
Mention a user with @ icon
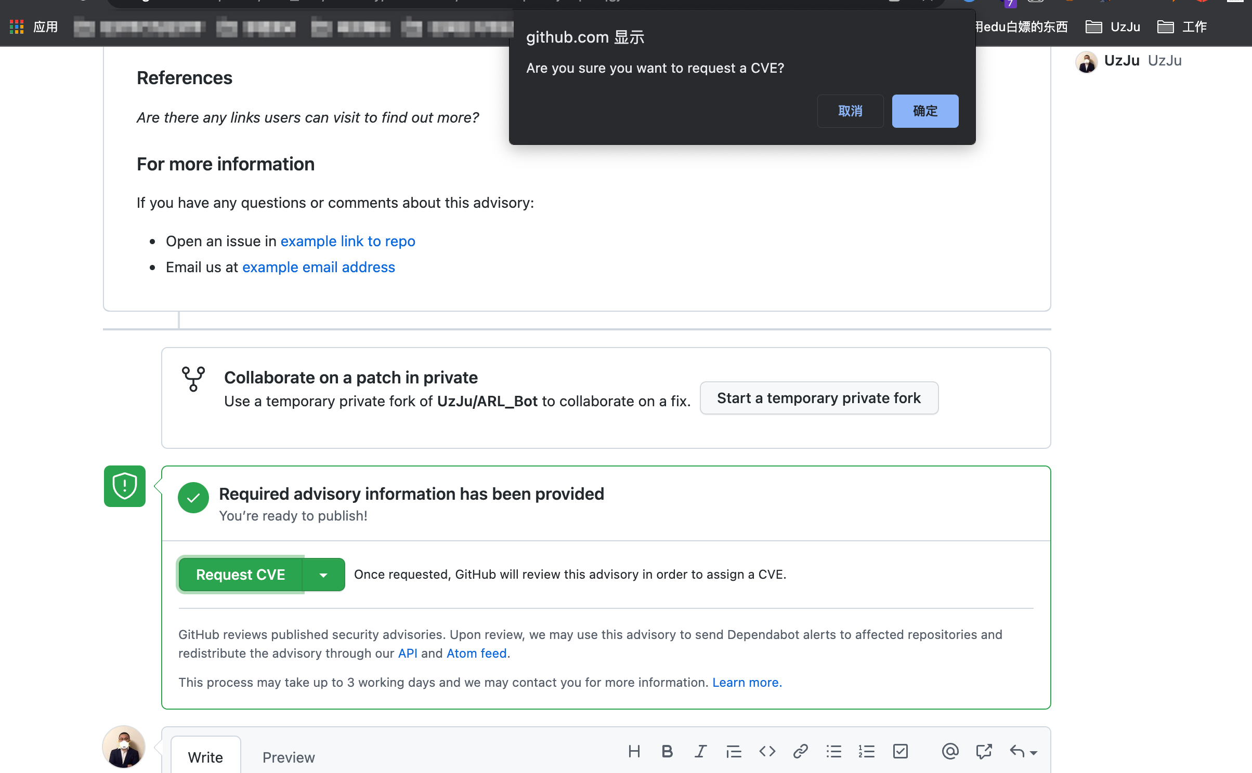pos(950,751)
